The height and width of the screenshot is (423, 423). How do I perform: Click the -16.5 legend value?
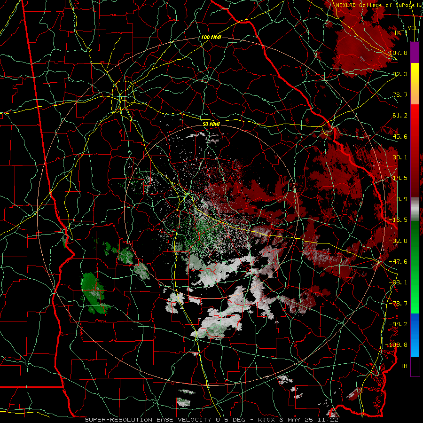[x=398, y=219]
